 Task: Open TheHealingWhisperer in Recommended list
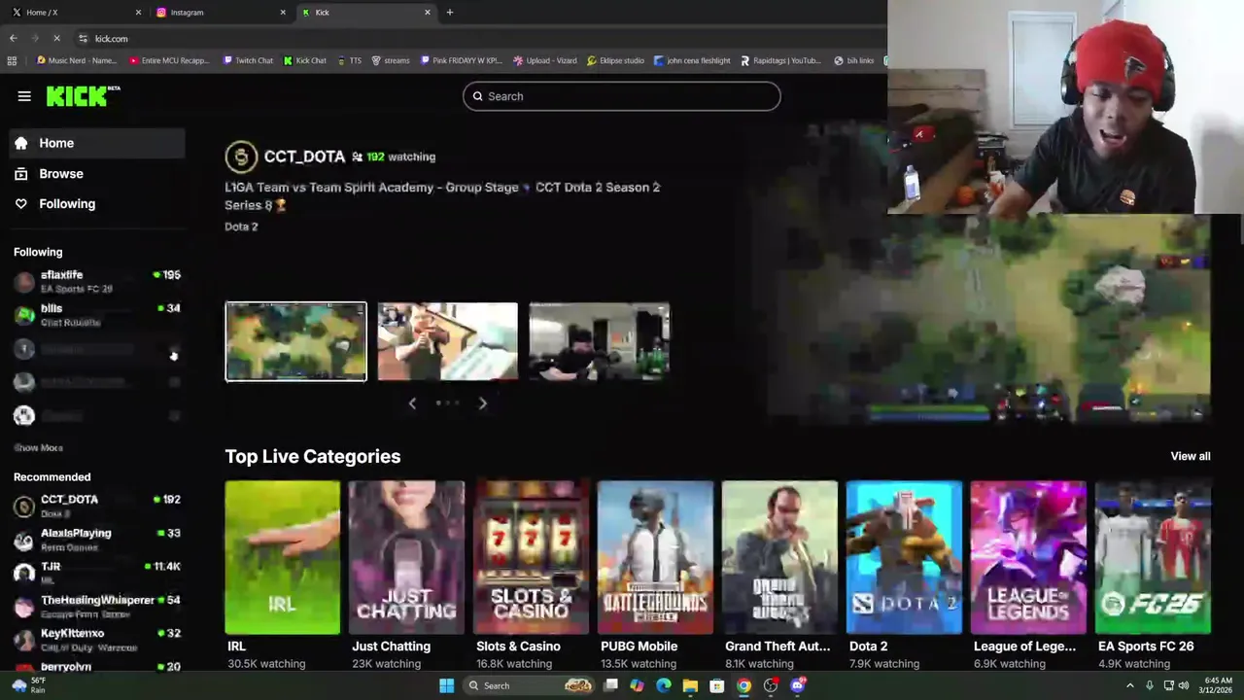(x=97, y=607)
